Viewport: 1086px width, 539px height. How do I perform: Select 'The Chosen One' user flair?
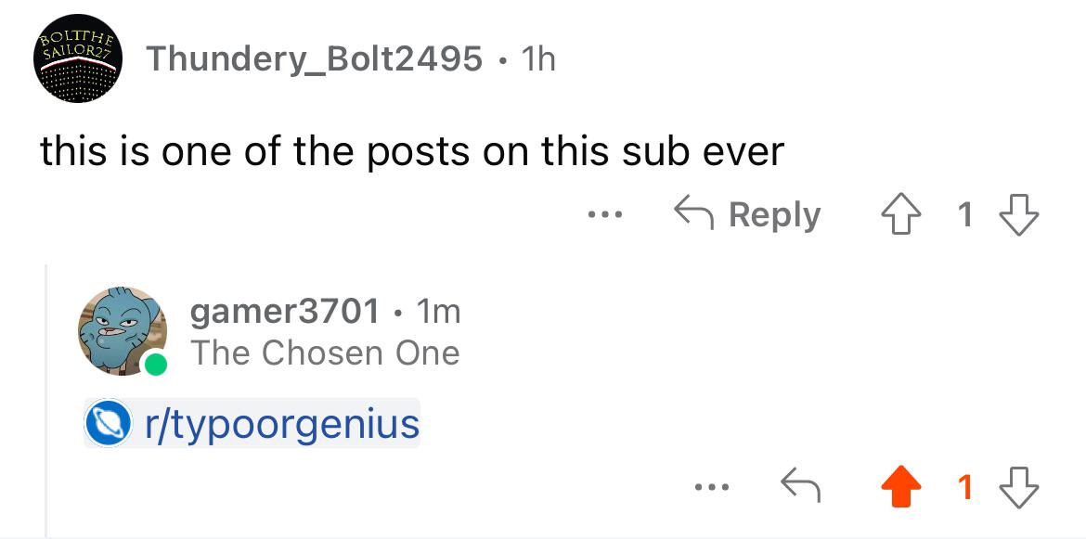point(325,353)
